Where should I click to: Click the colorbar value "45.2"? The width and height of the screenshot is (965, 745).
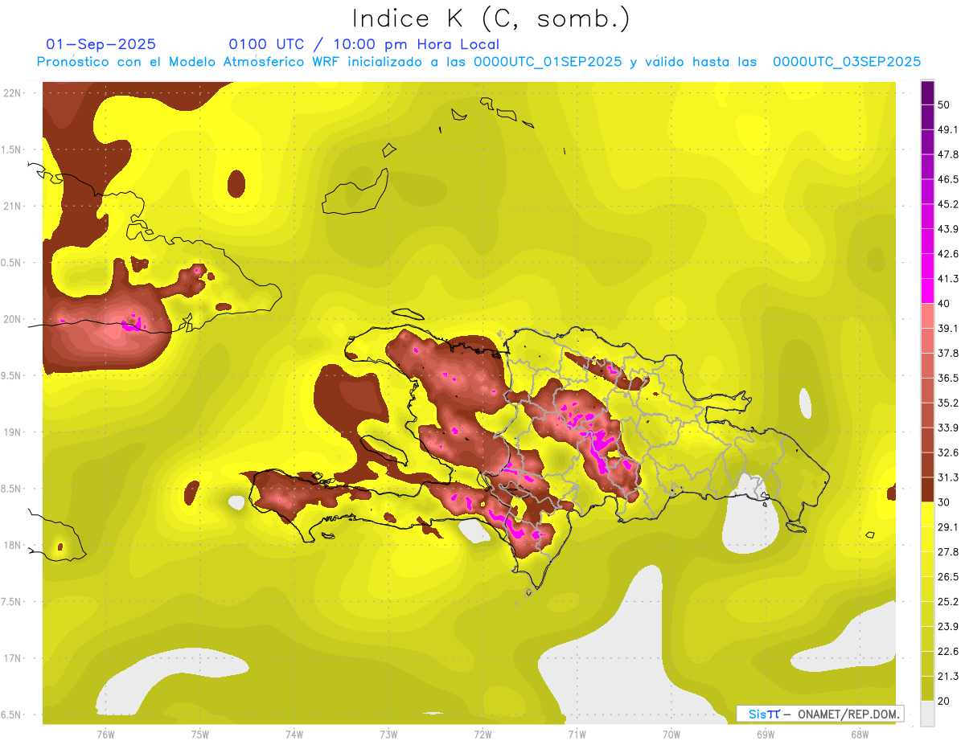(x=947, y=204)
